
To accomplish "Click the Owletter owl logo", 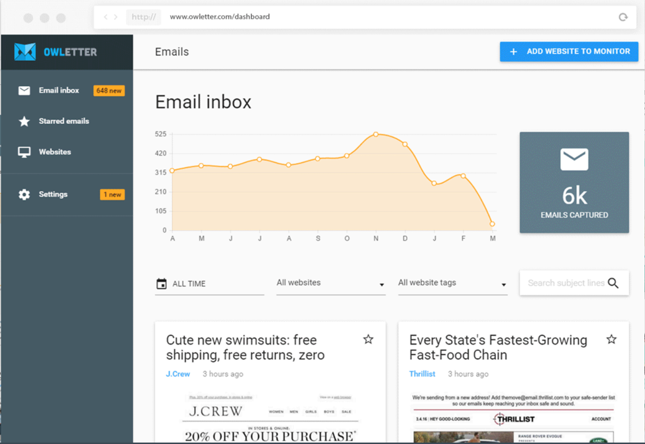I will [25, 51].
